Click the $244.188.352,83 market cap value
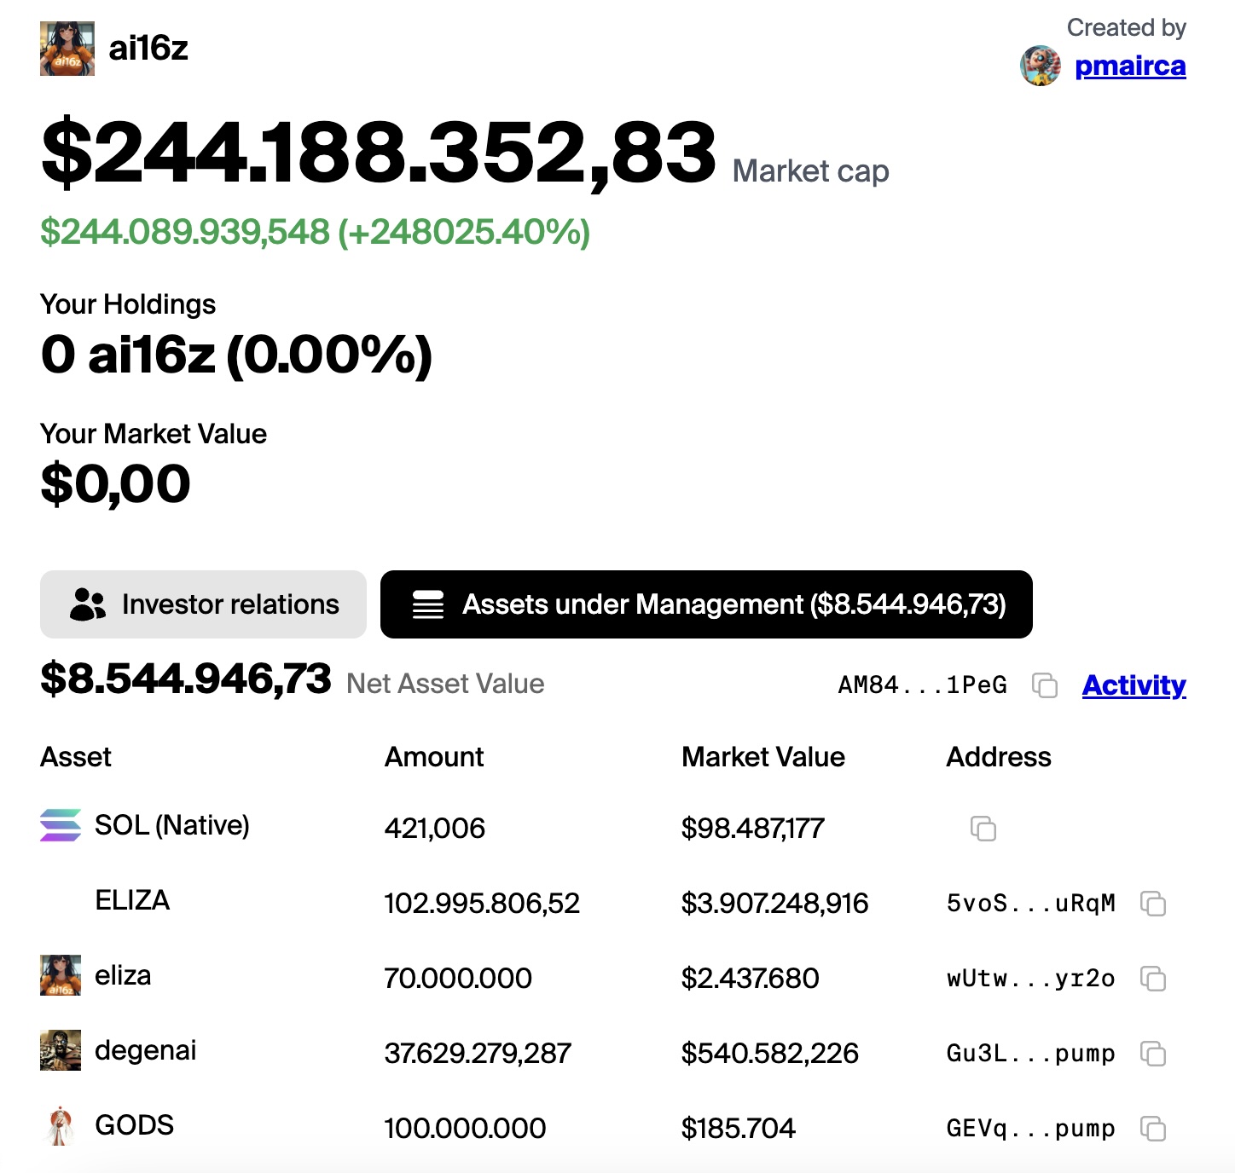Image resolution: width=1235 pixels, height=1173 pixels. click(x=379, y=153)
